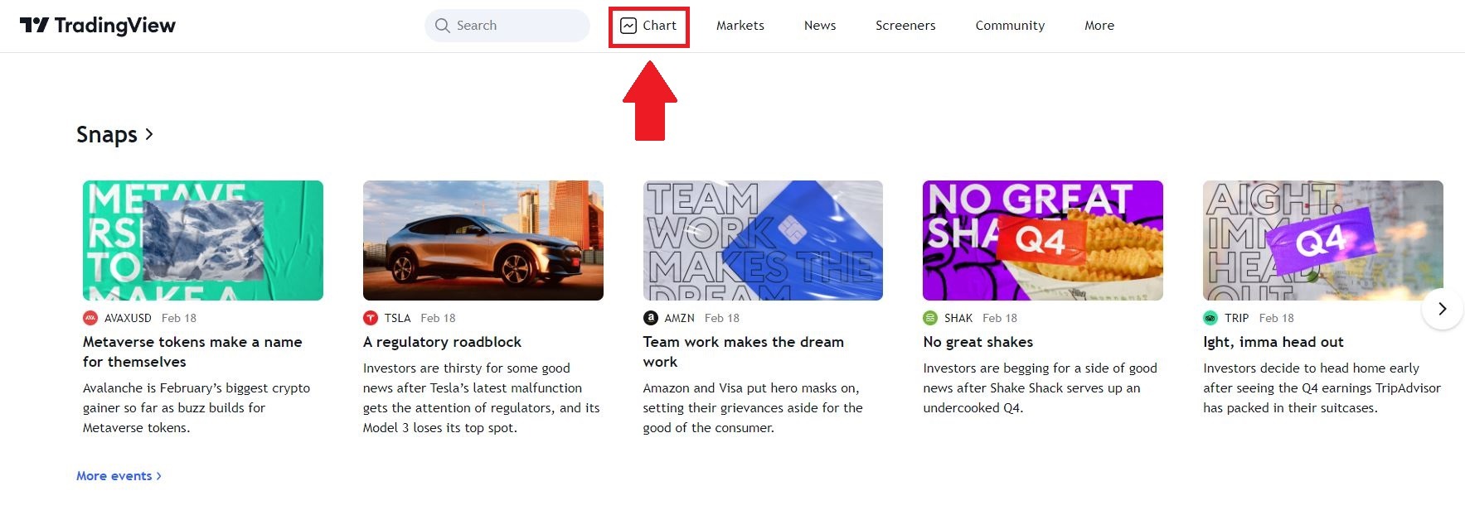The height and width of the screenshot is (510, 1465).
Task: Click the SHAK symbol icon
Action: coord(930,318)
